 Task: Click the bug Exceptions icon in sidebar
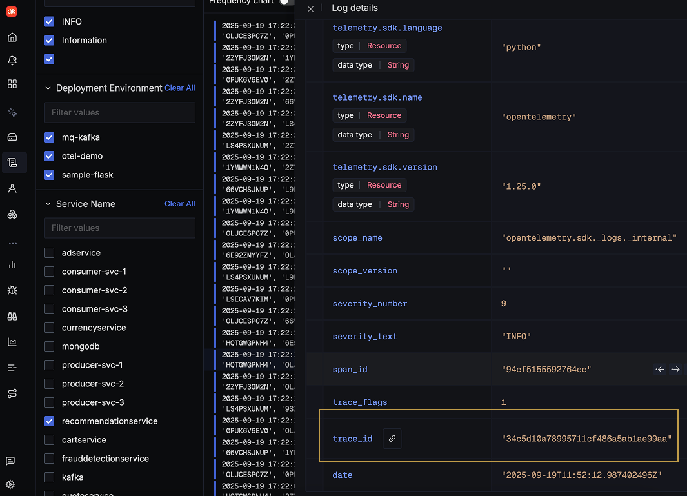[x=12, y=290]
